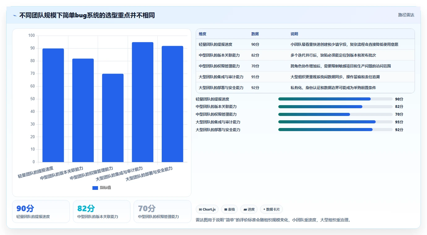The width and height of the screenshot is (427, 235).
Task: Click 大型团队的部署与安全能力 in the table
Action: 221,88
